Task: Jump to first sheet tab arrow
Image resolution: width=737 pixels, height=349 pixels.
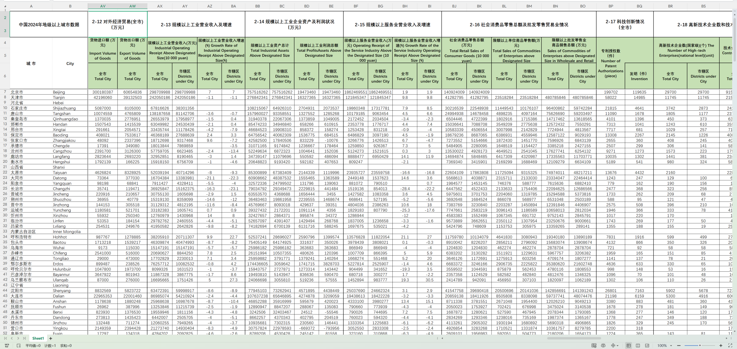Action: (5, 338)
